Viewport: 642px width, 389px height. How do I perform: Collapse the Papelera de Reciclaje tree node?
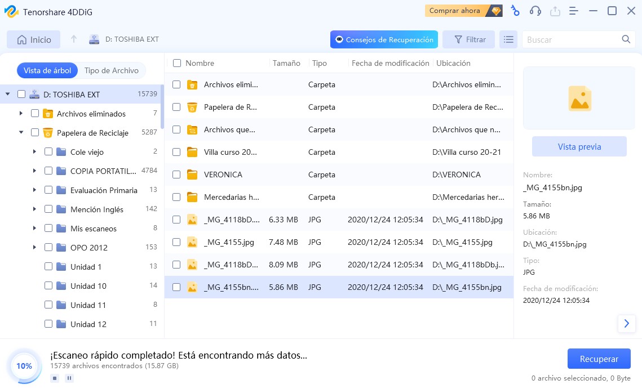pyautogui.click(x=21, y=132)
